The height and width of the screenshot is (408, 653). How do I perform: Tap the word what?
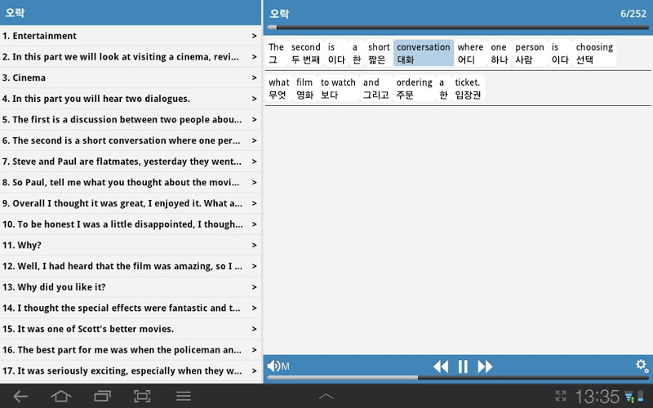tap(278, 89)
